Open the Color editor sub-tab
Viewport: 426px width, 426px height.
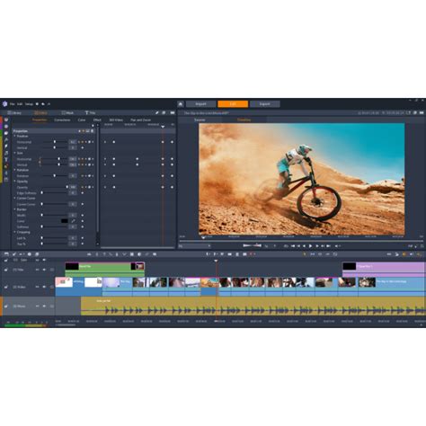pyautogui.click(x=82, y=120)
